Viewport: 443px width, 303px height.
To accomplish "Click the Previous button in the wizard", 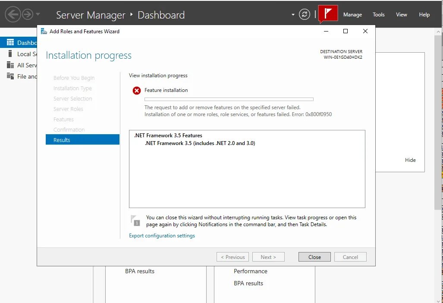I will (233, 257).
